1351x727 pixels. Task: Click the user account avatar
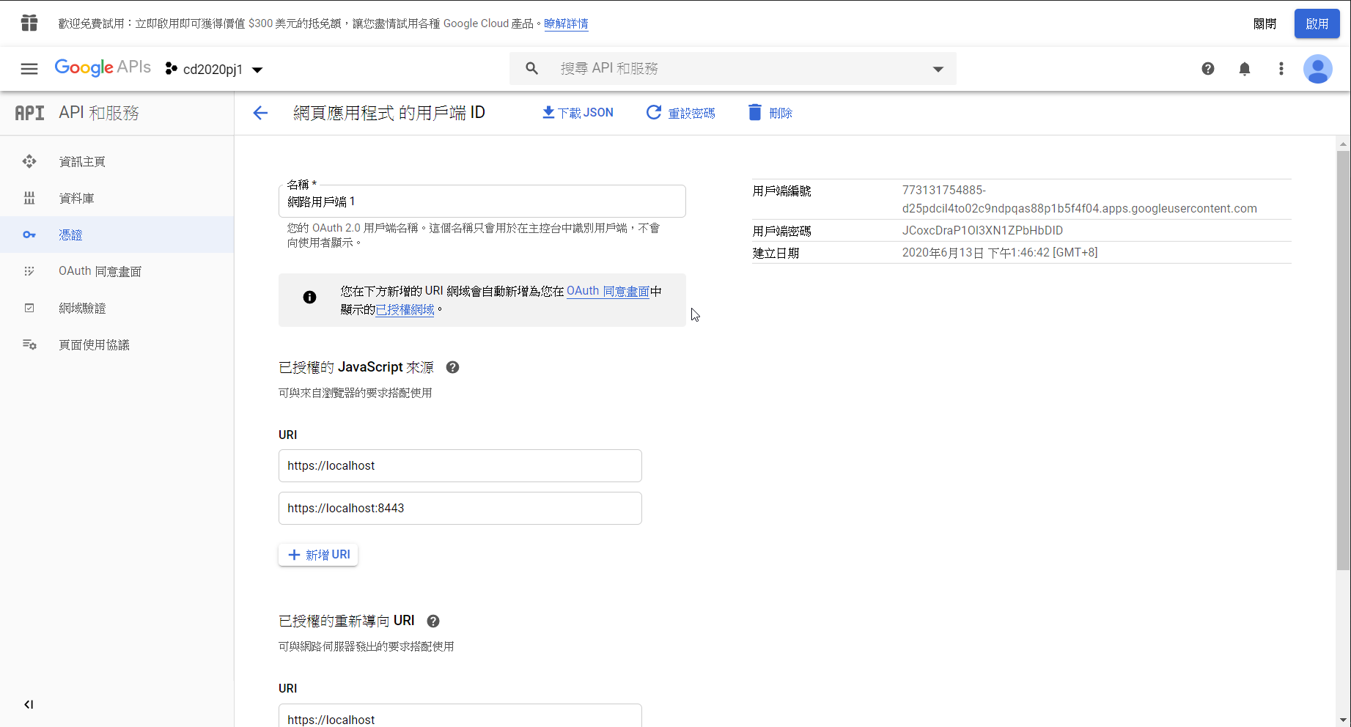tap(1317, 69)
